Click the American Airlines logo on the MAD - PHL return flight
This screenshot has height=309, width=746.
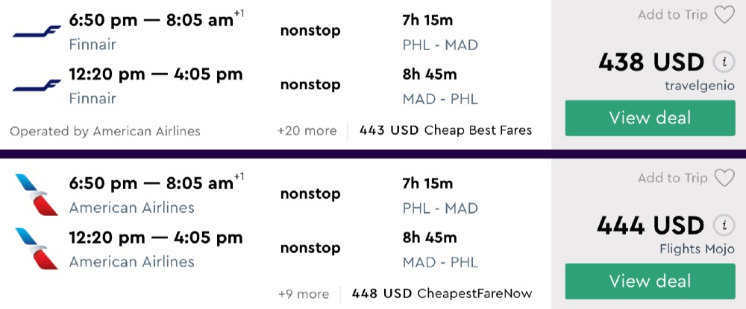tap(37, 248)
